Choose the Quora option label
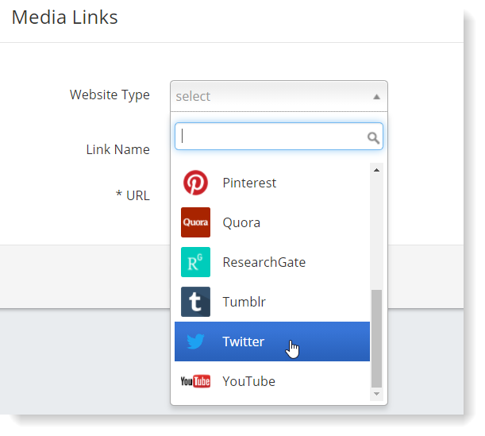The image size is (485, 436). pyautogui.click(x=241, y=222)
